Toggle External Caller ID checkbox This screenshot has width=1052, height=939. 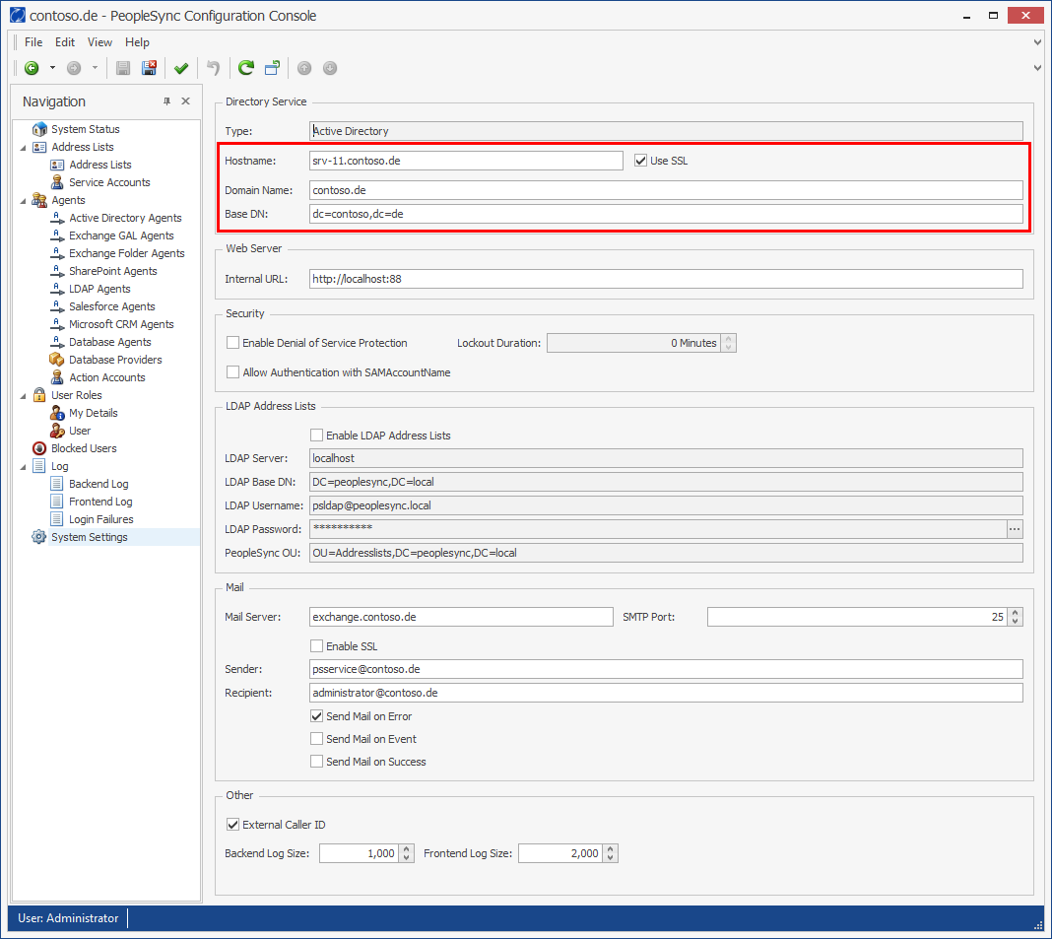coord(232,825)
